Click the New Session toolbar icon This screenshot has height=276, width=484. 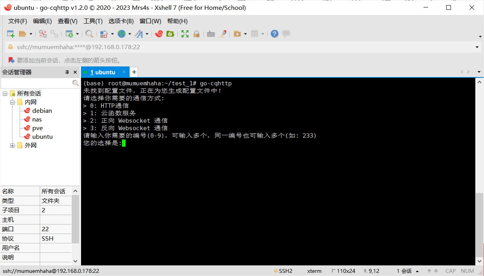click(x=11, y=34)
